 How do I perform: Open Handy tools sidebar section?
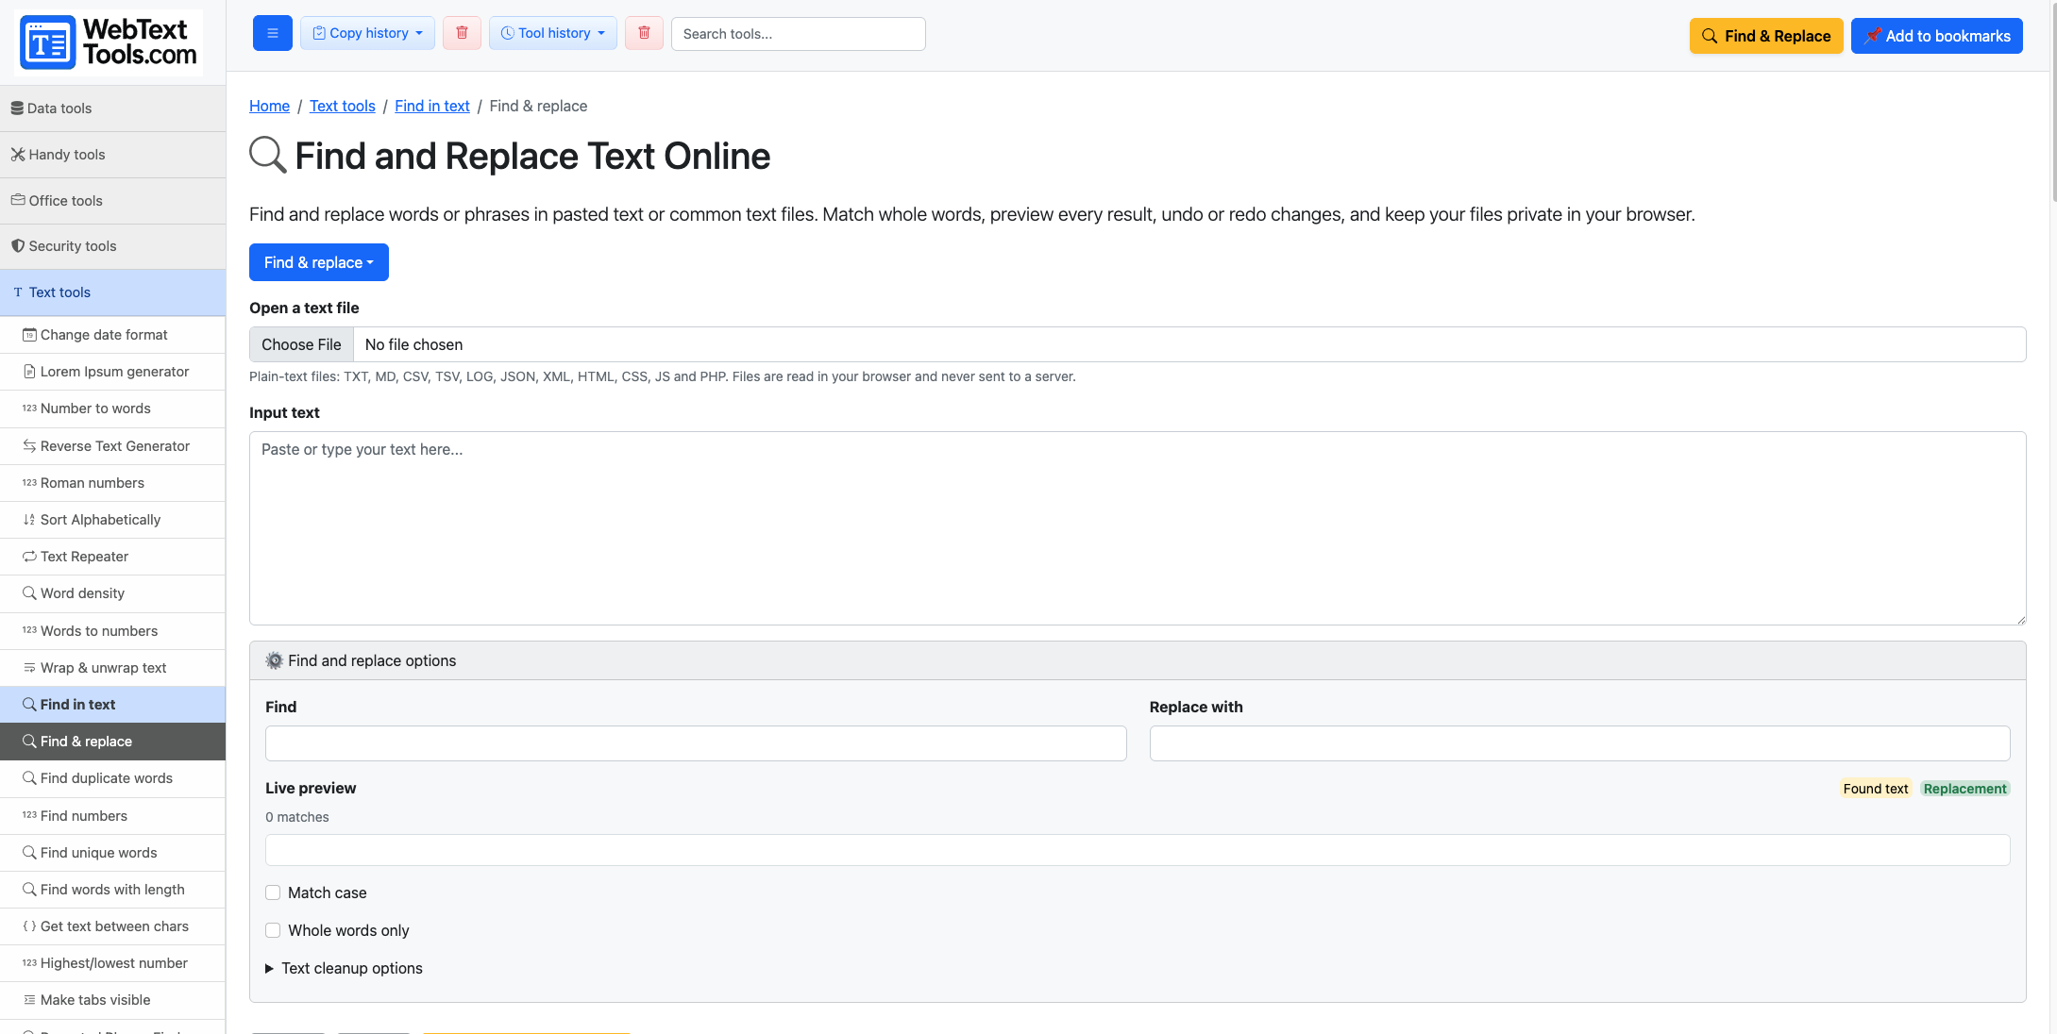coord(113,155)
